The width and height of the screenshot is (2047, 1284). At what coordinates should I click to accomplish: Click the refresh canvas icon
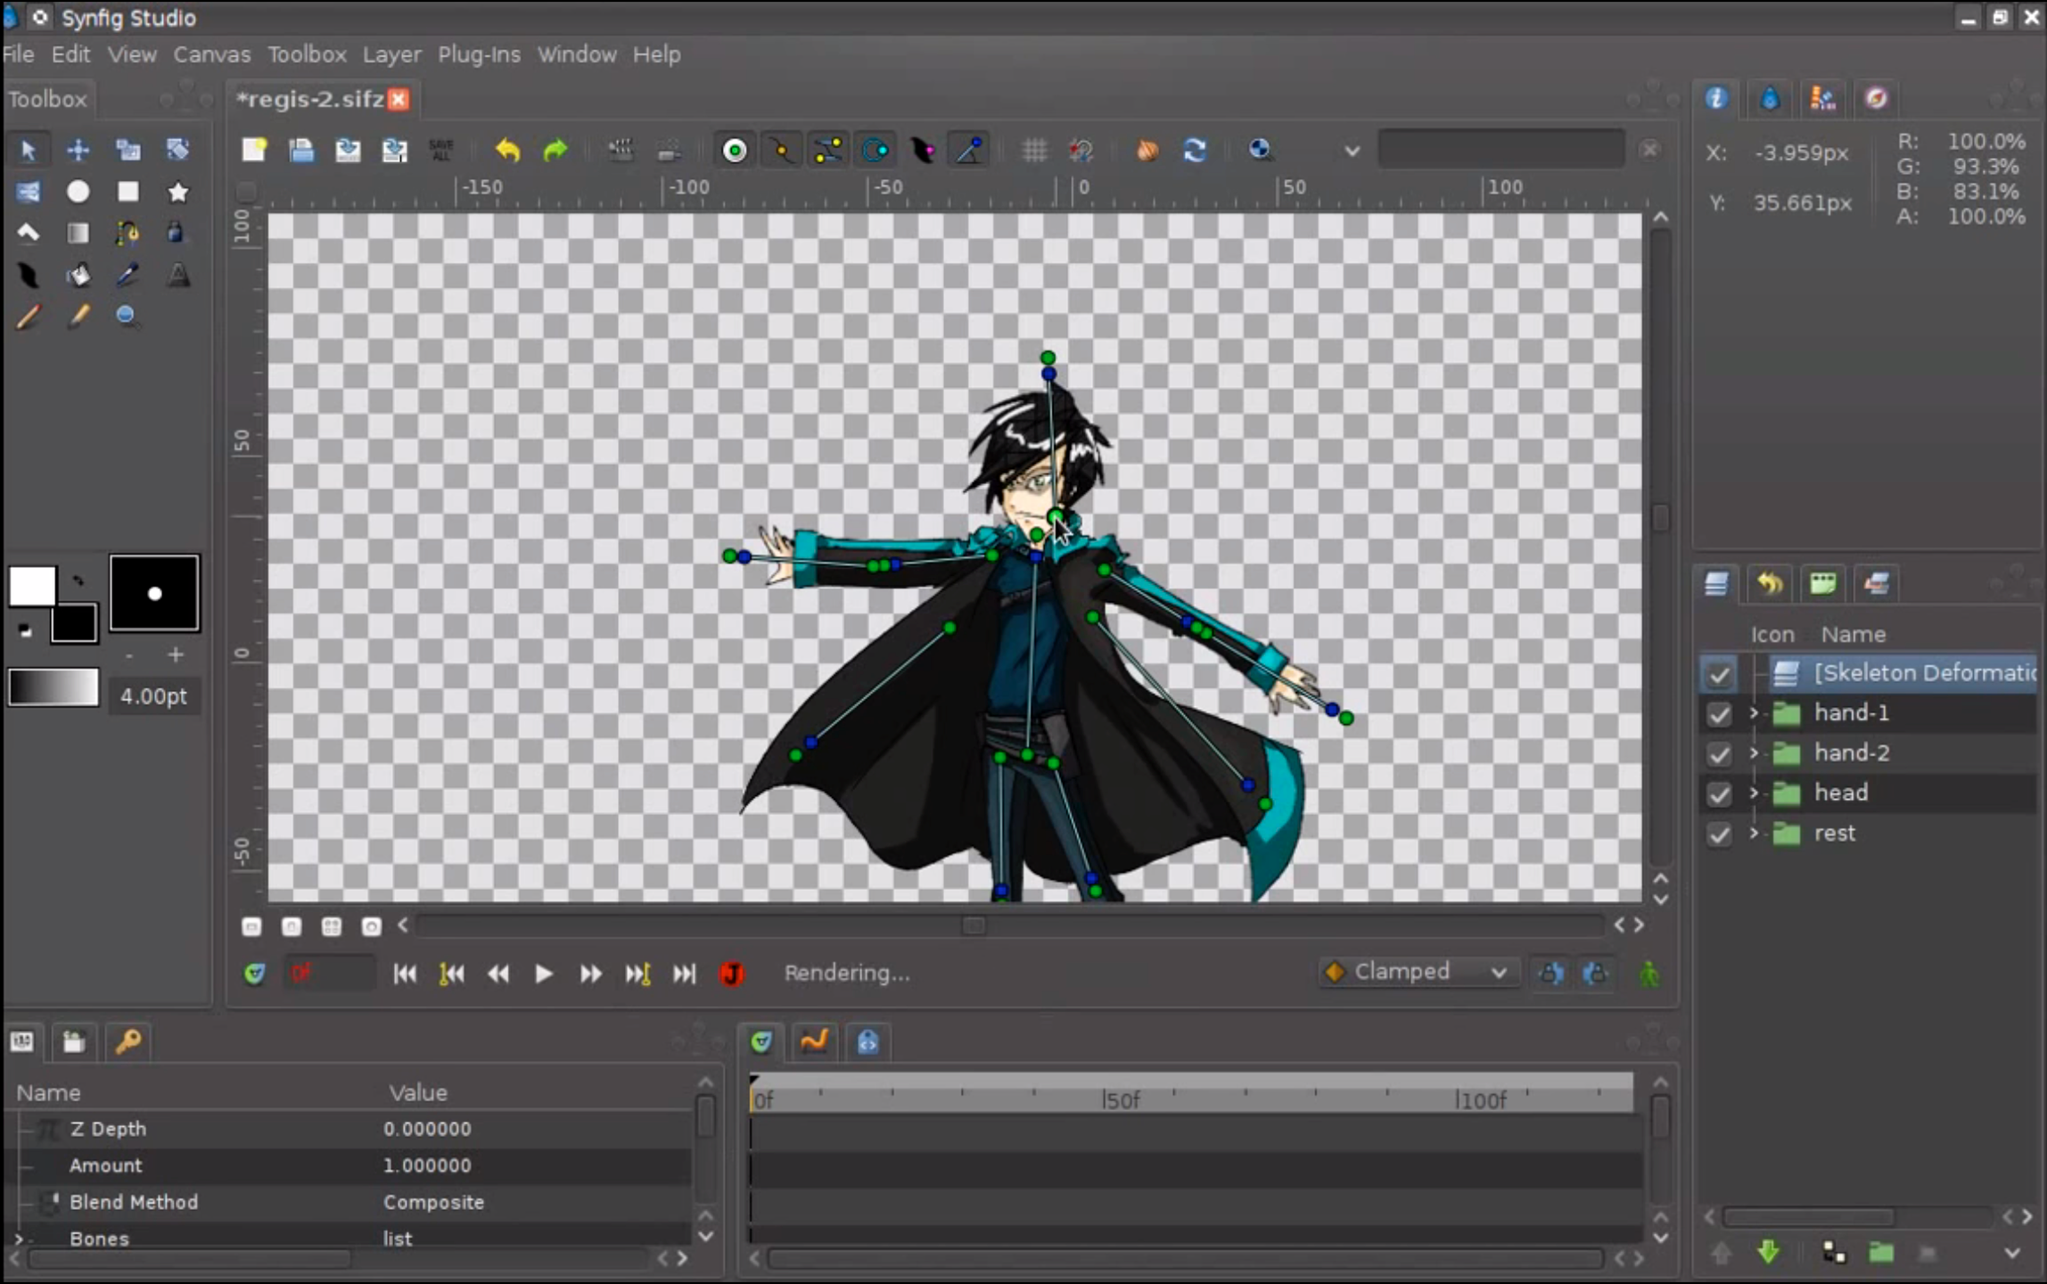(x=1195, y=150)
